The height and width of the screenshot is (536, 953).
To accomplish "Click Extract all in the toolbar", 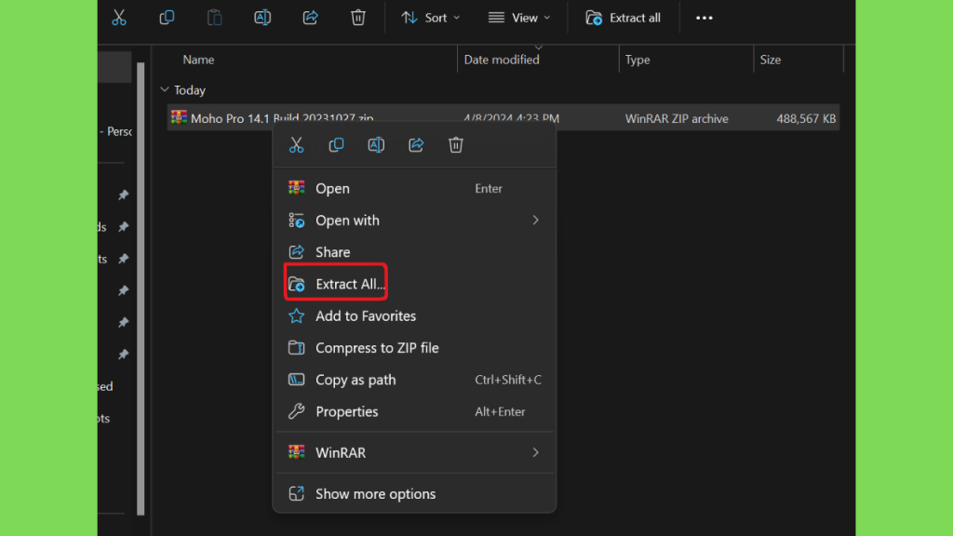I will [623, 18].
